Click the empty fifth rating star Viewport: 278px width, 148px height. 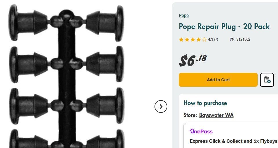coord(204,39)
